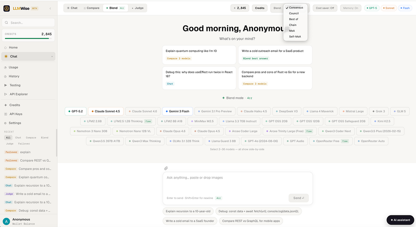Choose Self-MoA in the Blend dropdown
Image resolution: width=416 pixels, height=227 pixels.
(295, 37)
